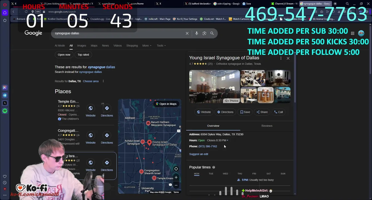This screenshot has width=372, height=200.
Task: Click in the Google search input field
Action: (x=119, y=33)
